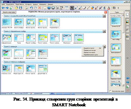The height and width of the screenshot is (109, 131).
Task: Add a new page from the toolbar
Action: tap(11, 8)
